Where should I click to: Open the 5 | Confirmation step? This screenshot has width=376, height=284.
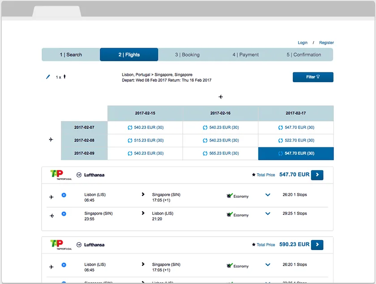(x=304, y=54)
